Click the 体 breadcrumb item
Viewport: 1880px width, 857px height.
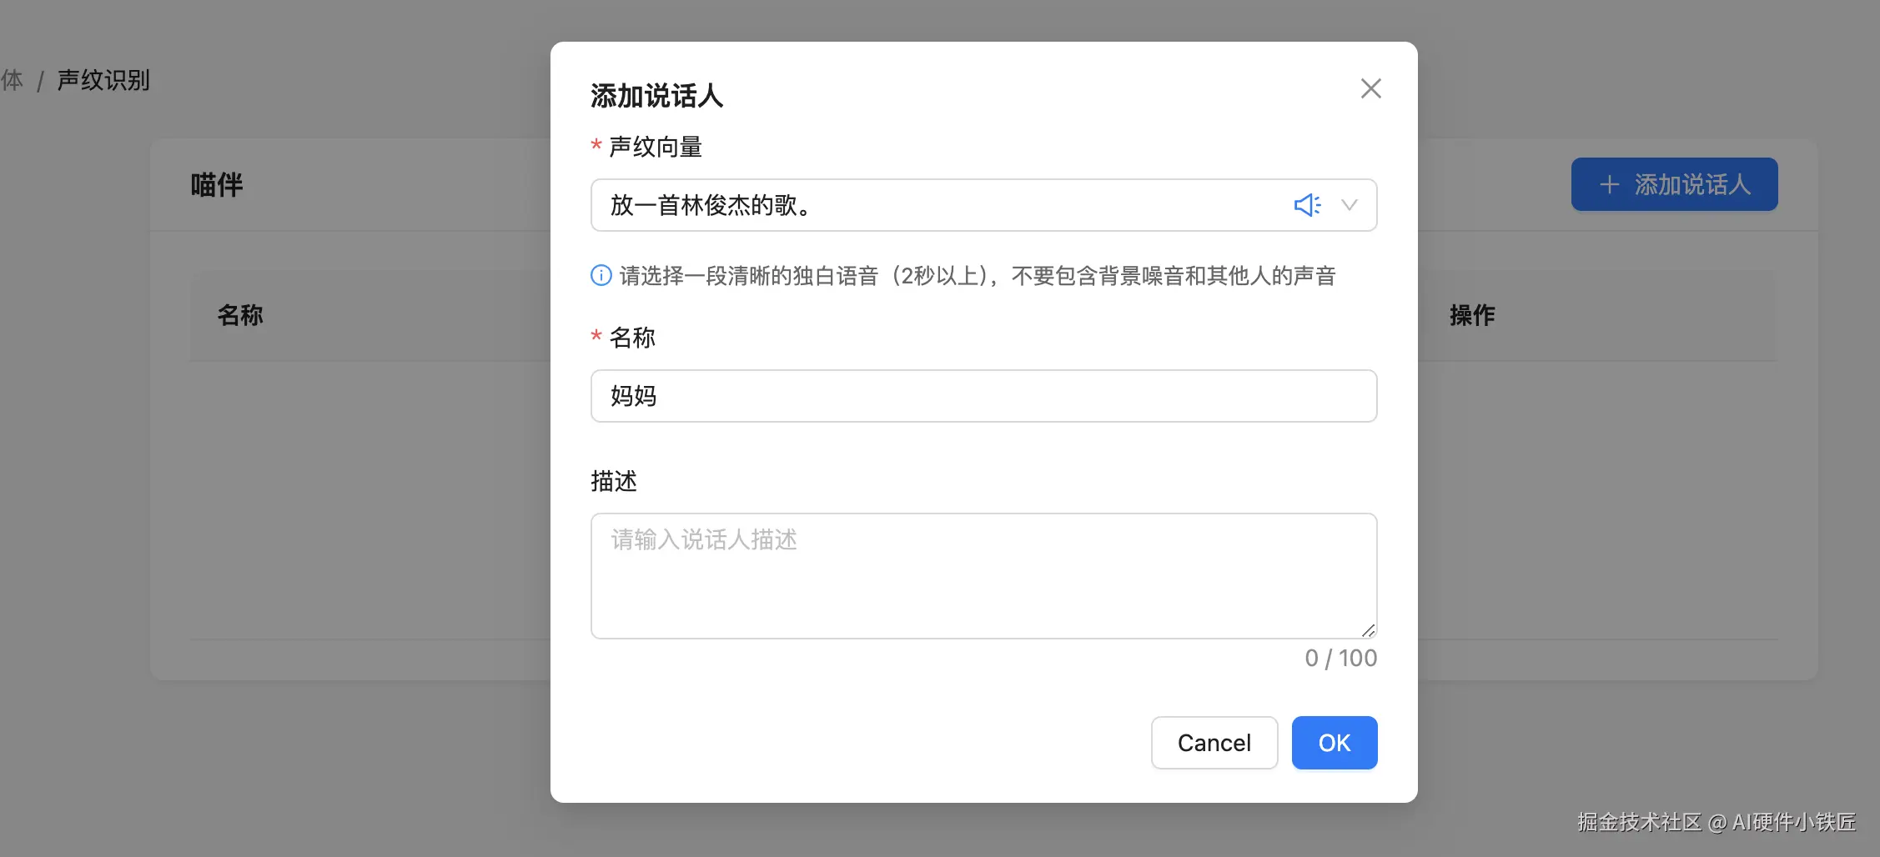click(12, 79)
